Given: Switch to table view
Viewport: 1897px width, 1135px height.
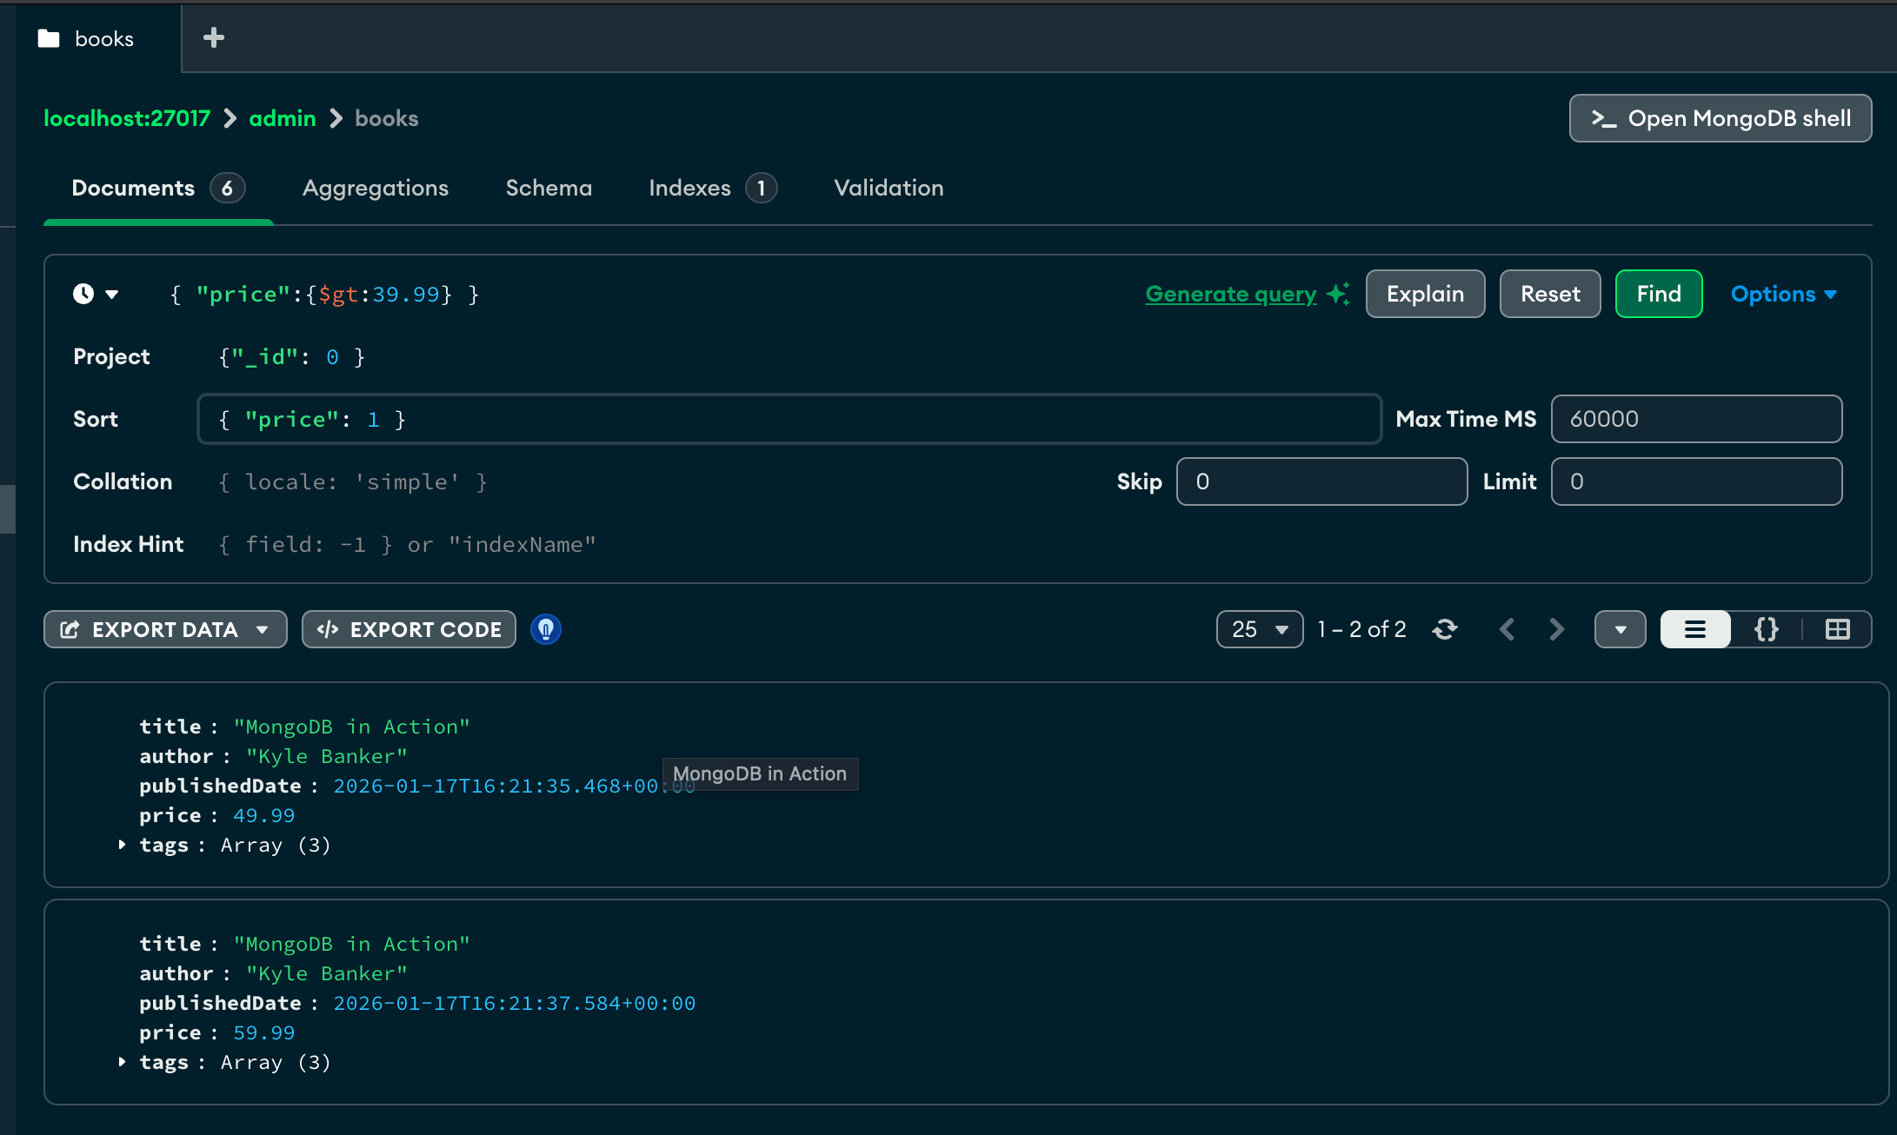Looking at the screenshot, I should click(1837, 629).
